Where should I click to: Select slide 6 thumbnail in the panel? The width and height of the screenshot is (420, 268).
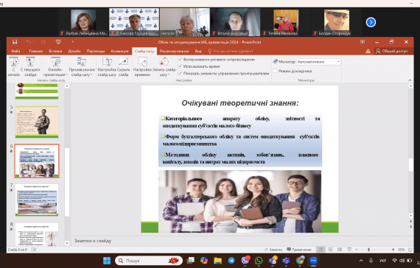pyautogui.click(x=37, y=161)
